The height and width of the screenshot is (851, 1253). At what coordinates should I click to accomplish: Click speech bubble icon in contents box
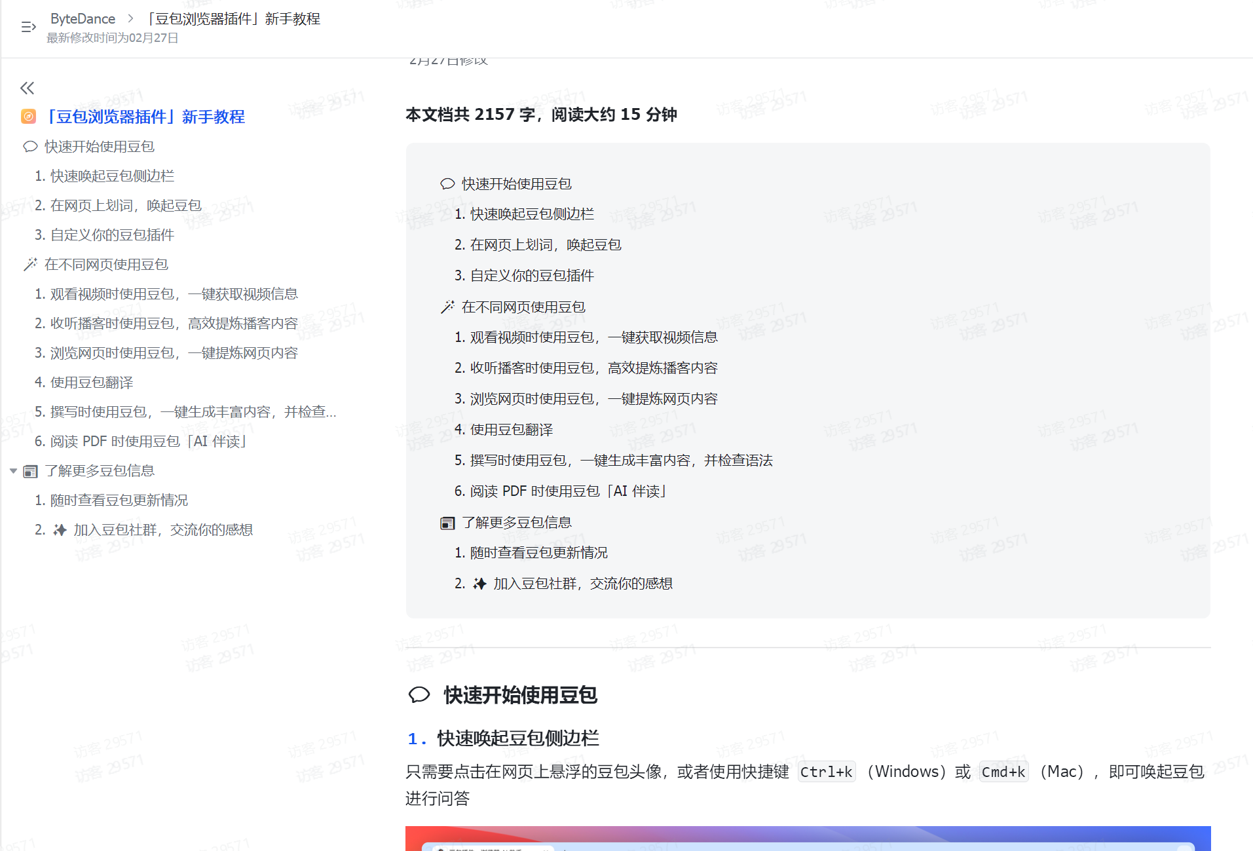(447, 184)
